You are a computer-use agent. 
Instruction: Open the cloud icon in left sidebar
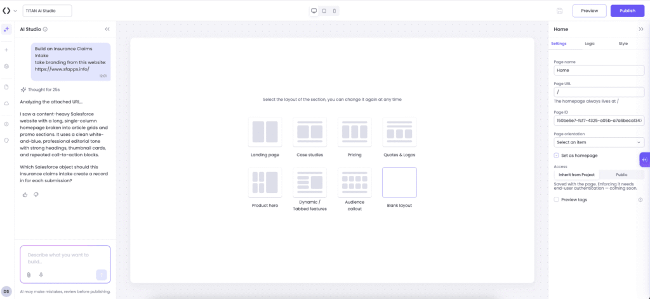tap(6, 103)
